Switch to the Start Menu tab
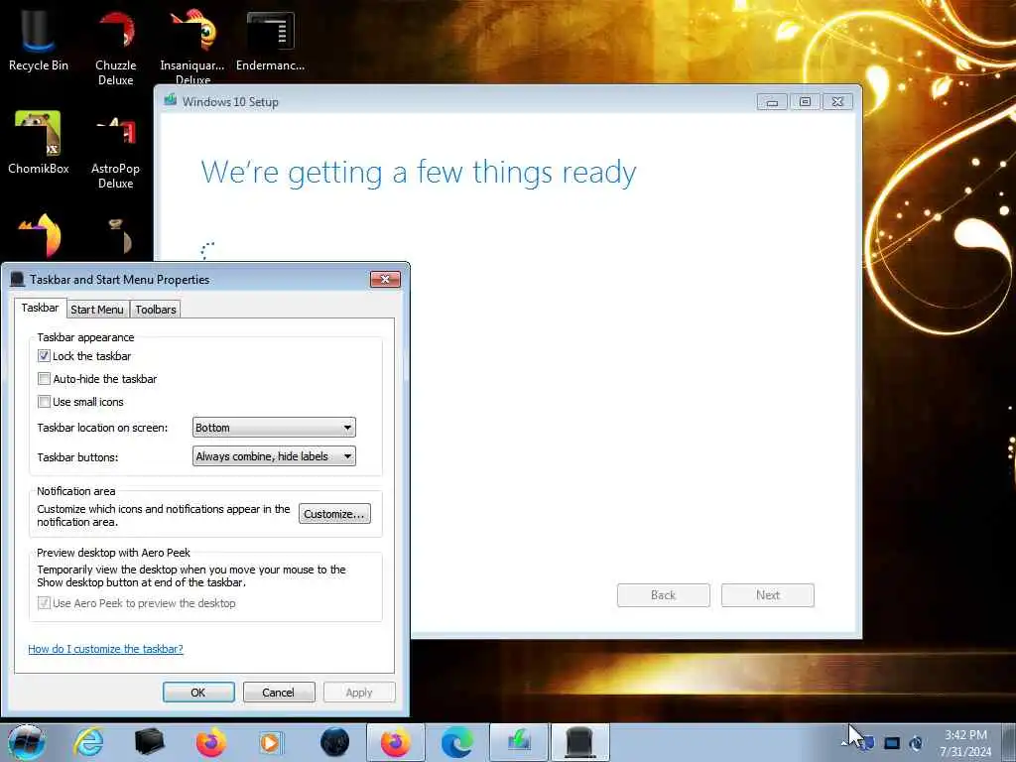 (97, 310)
